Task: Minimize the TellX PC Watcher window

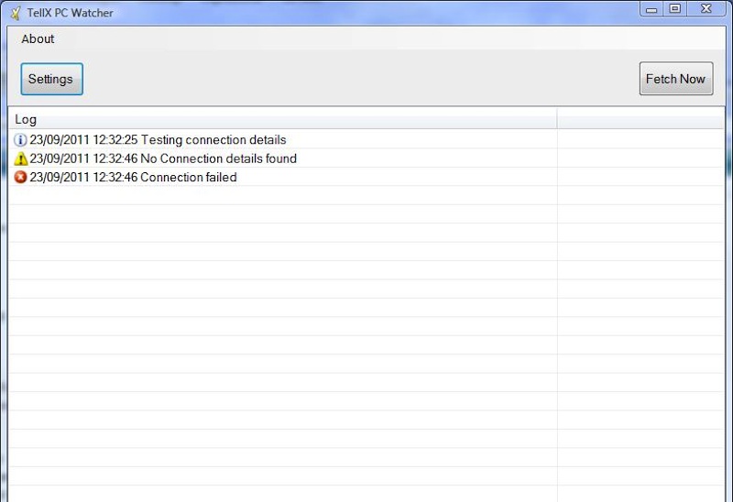Action: coord(651,8)
